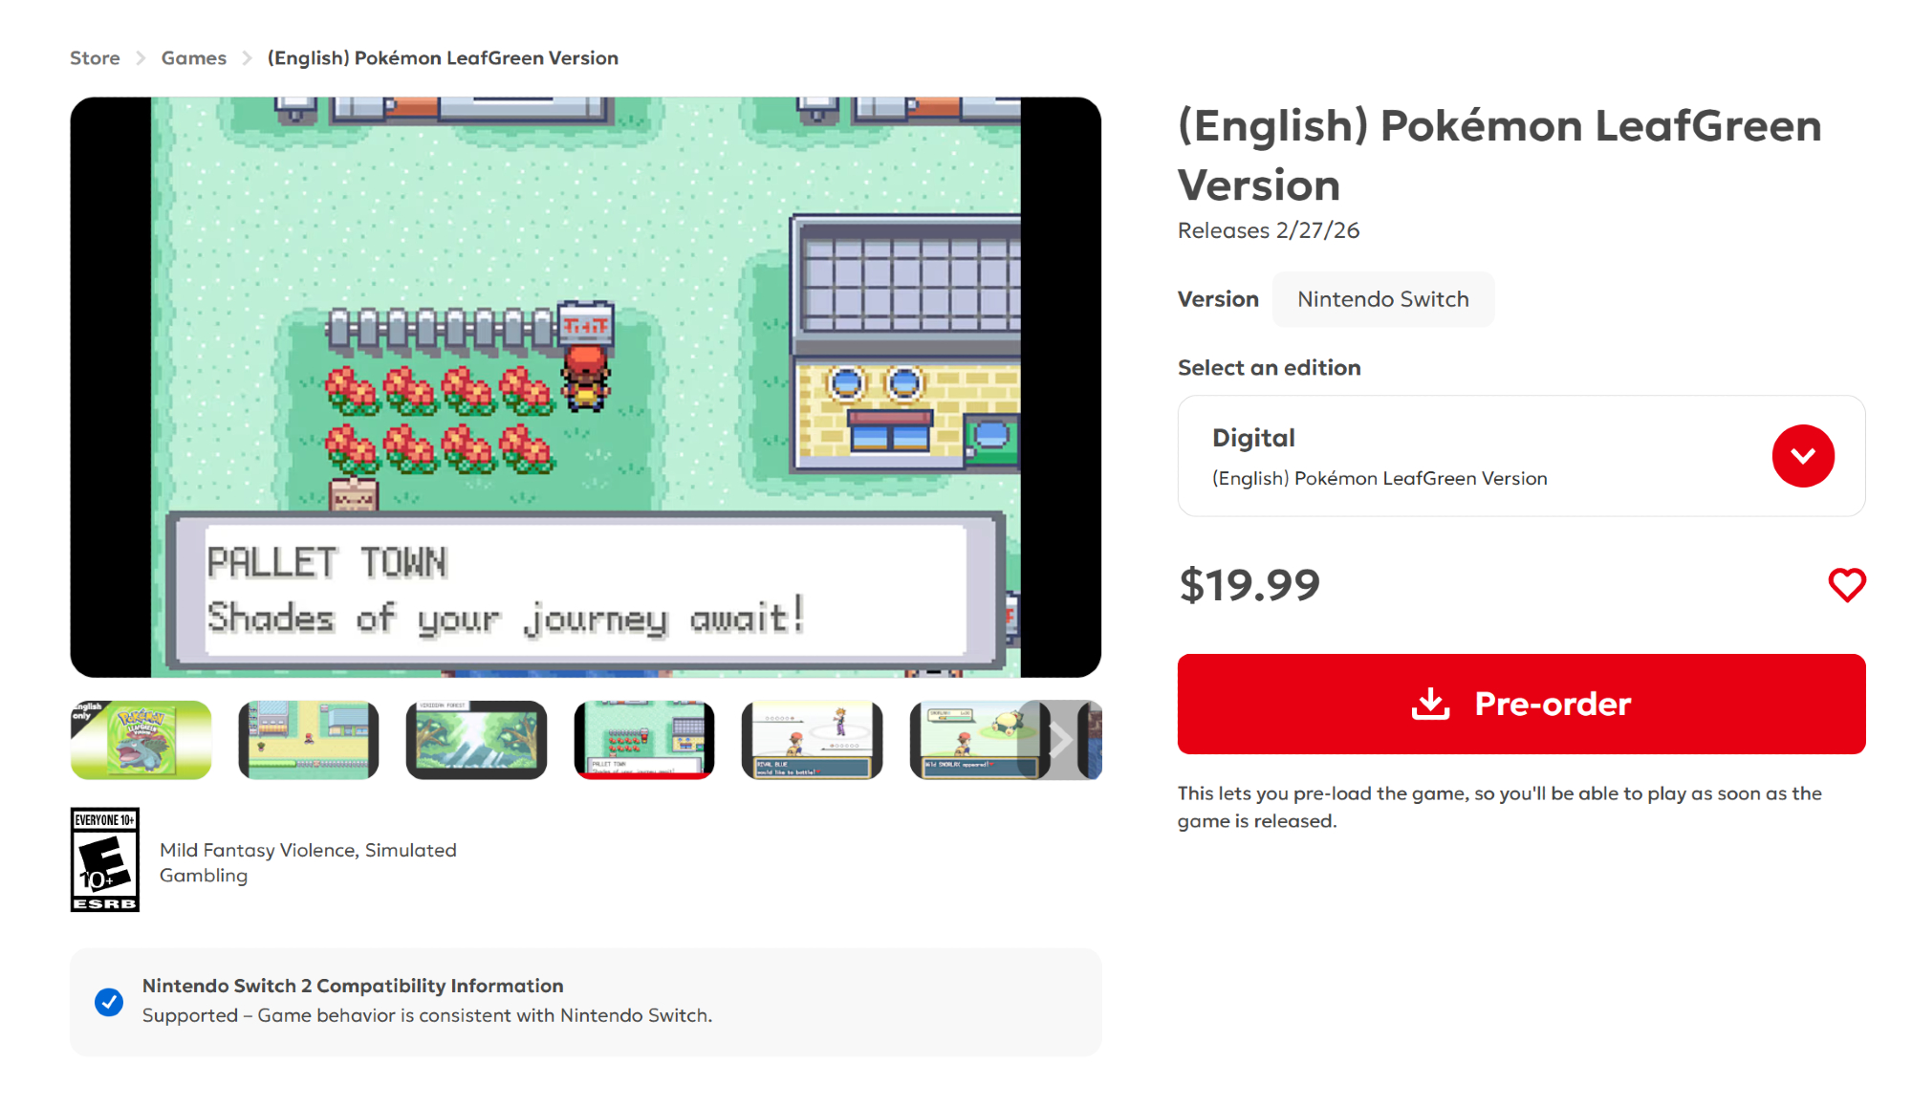
Task: Open Games breadcrumb link
Action: [194, 58]
